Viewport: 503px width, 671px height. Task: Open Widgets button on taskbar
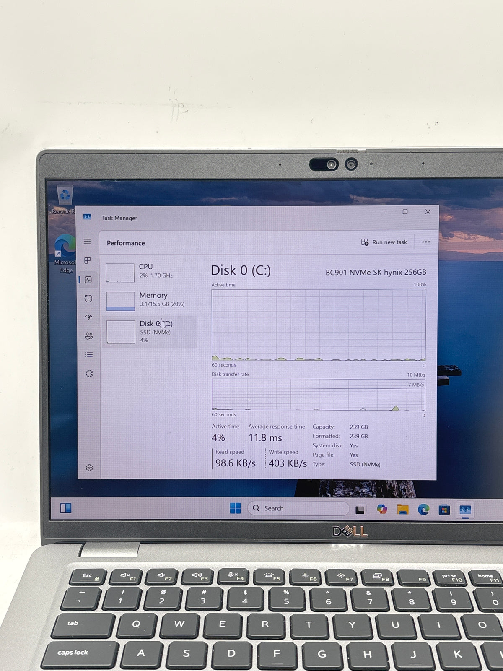[x=66, y=508]
